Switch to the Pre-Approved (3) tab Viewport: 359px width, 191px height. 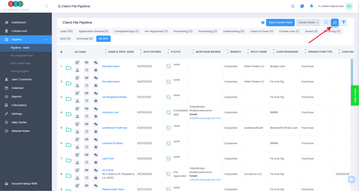pyautogui.click(x=156, y=31)
